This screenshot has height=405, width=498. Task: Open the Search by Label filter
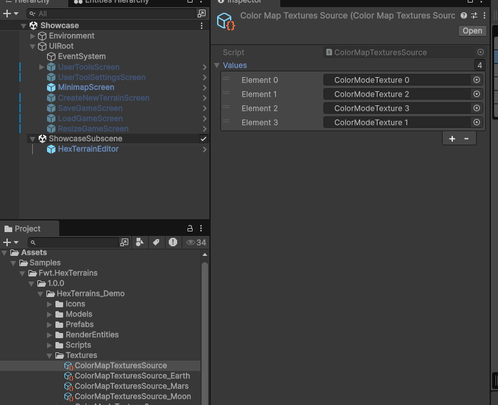click(156, 242)
